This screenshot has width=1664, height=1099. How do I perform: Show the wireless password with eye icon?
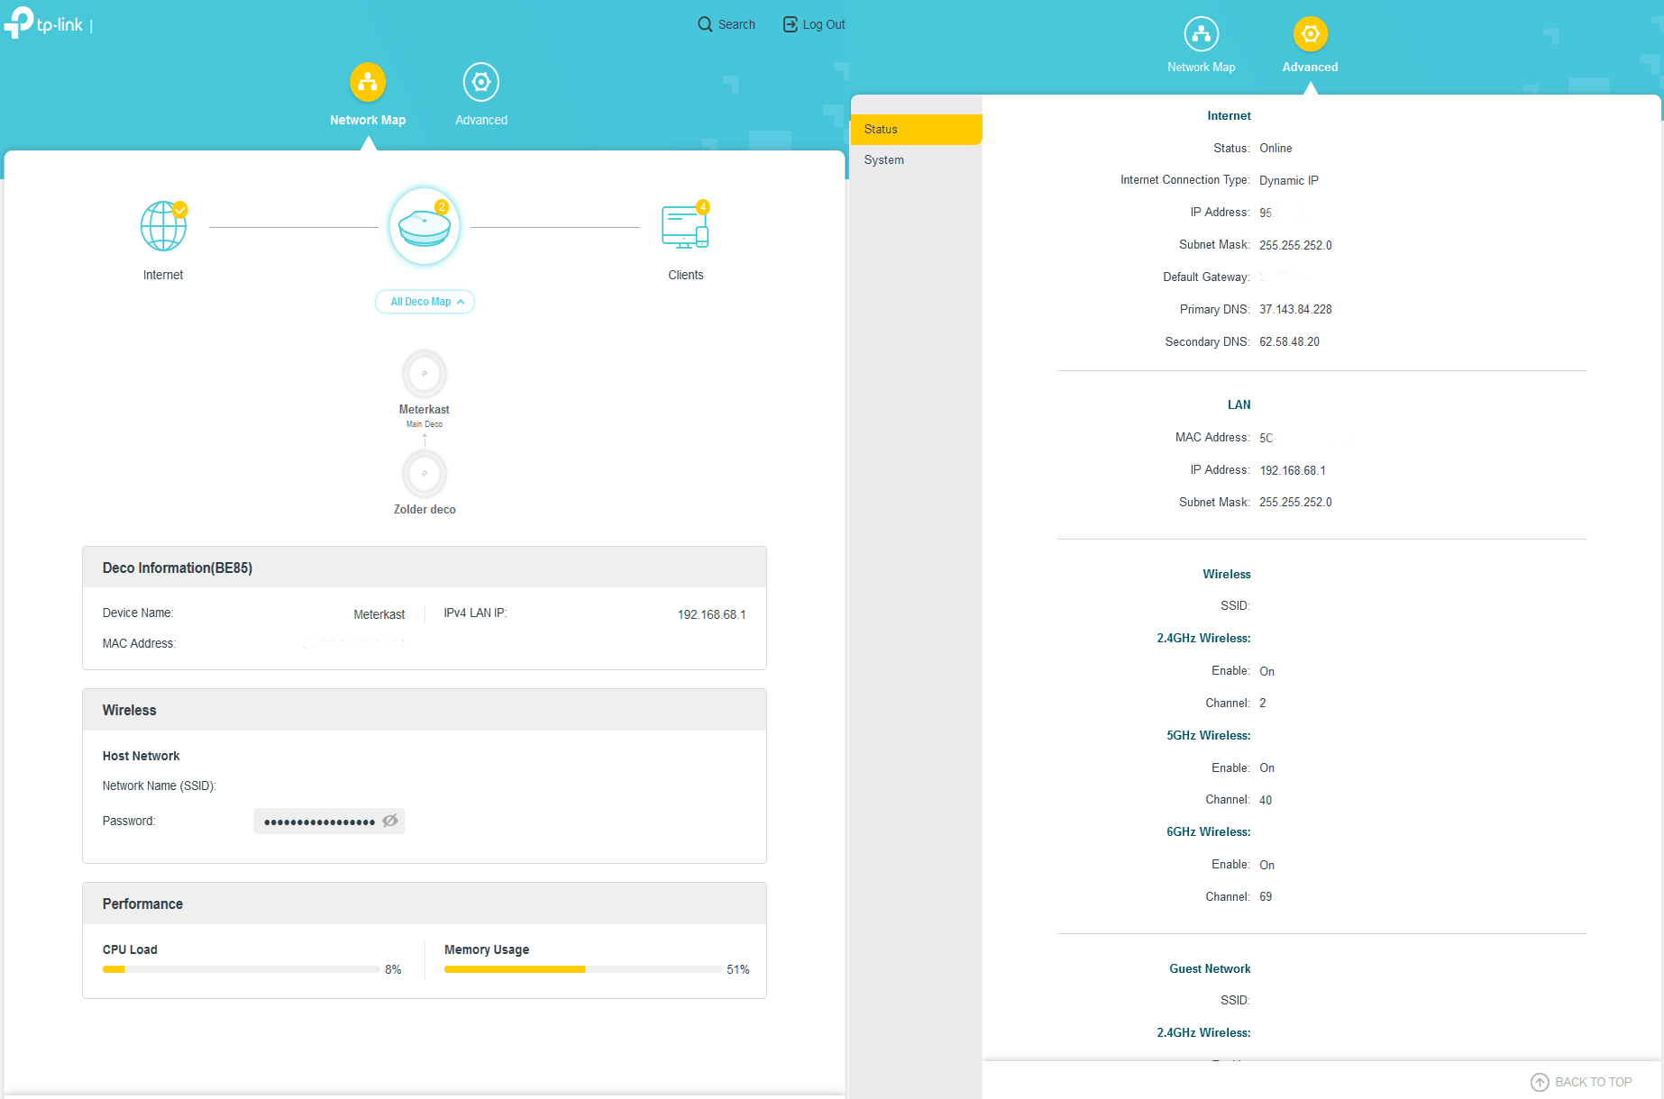point(390,821)
